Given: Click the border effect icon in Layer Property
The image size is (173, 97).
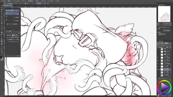Looking at the screenshot, I should [164, 31].
